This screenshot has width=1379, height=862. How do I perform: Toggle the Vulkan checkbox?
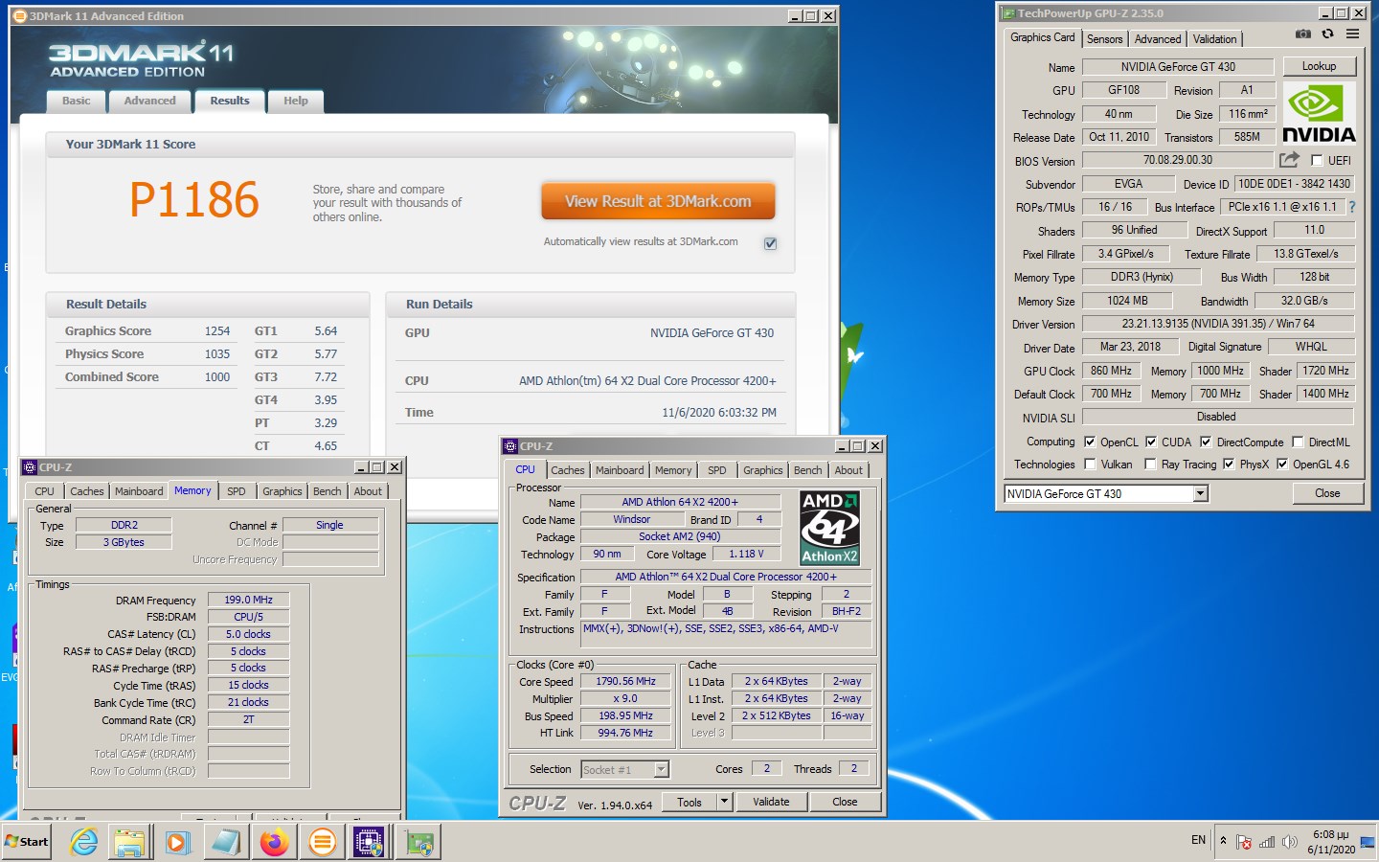click(x=1090, y=464)
